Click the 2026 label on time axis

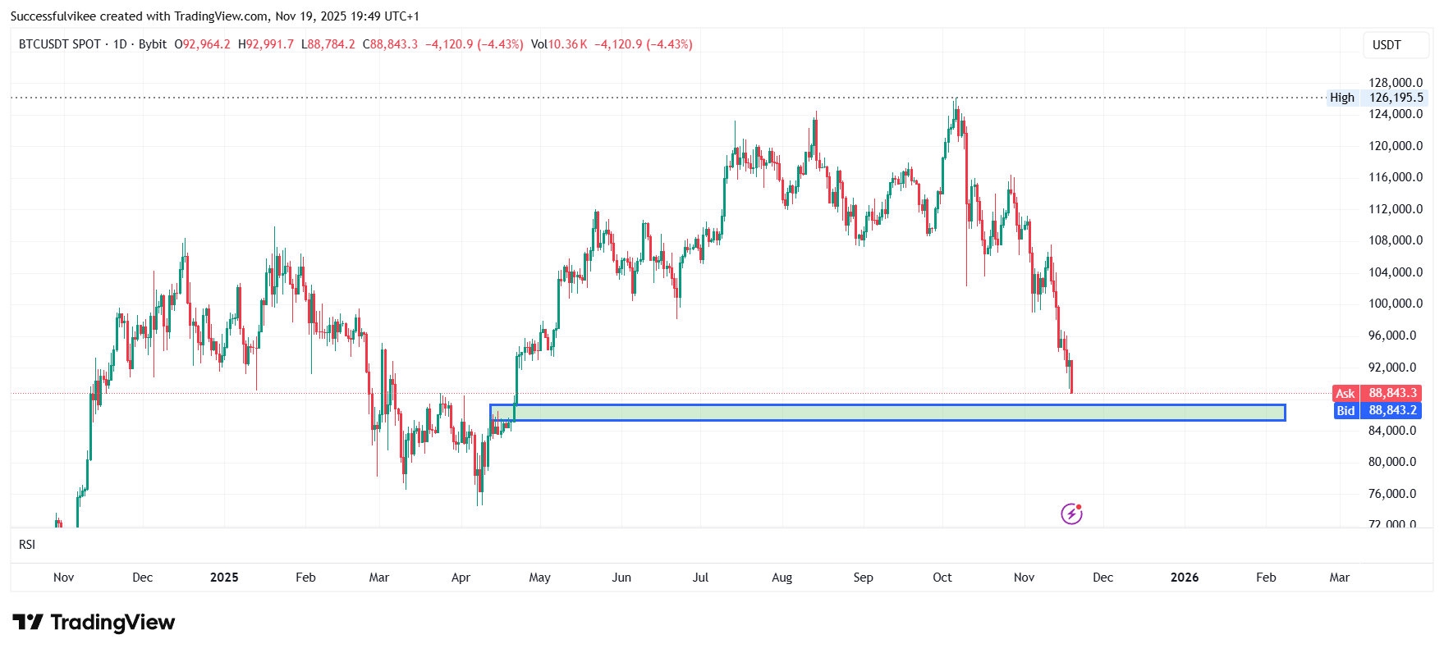point(1185,578)
